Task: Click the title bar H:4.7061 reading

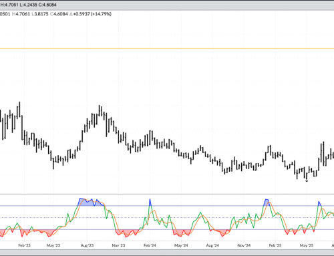Action: 9,5
